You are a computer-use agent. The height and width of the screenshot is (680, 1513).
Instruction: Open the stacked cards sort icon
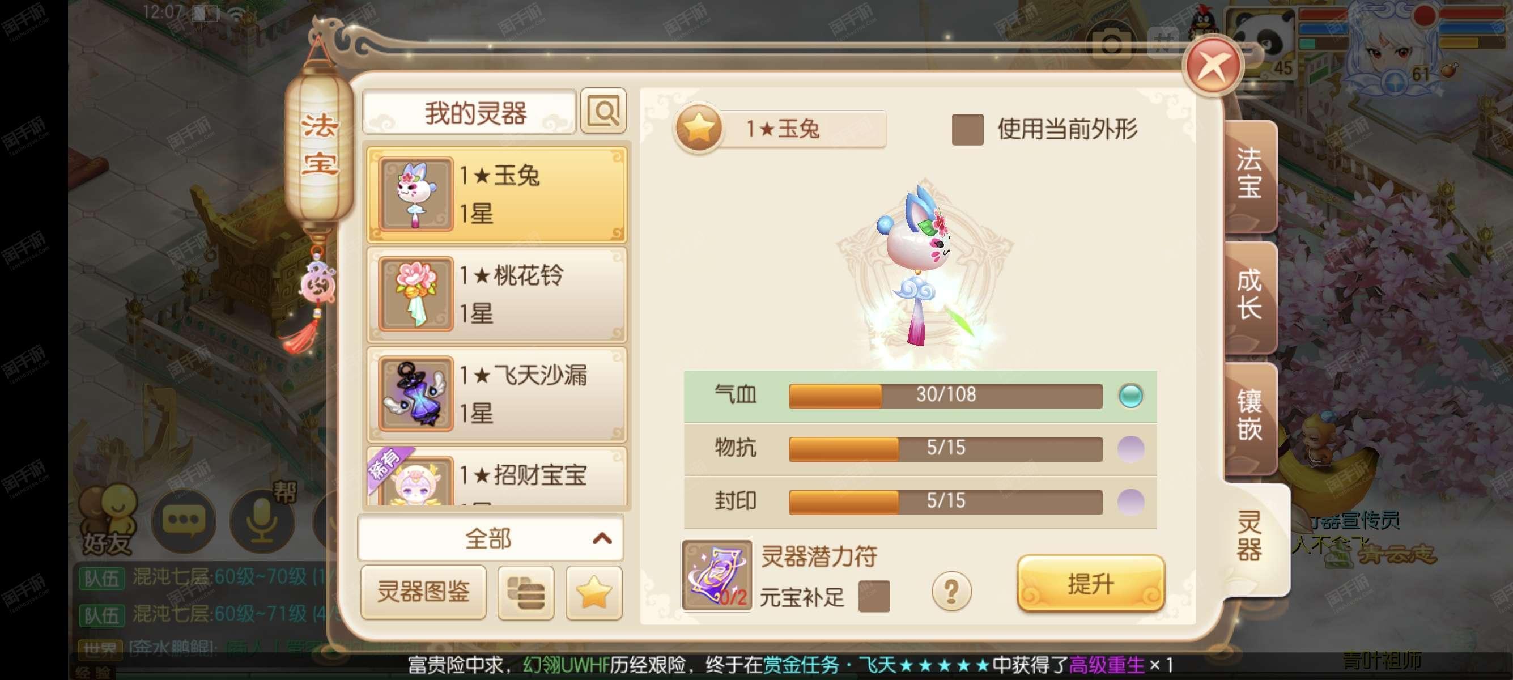[526, 592]
